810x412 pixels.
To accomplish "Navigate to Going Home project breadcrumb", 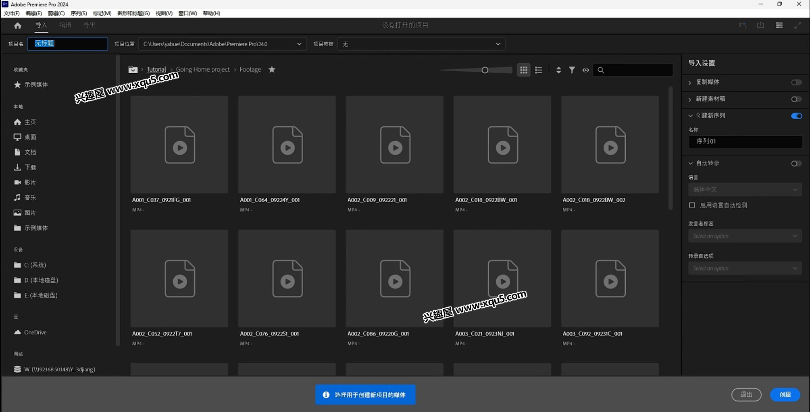I will pyautogui.click(x=203, y=69).
